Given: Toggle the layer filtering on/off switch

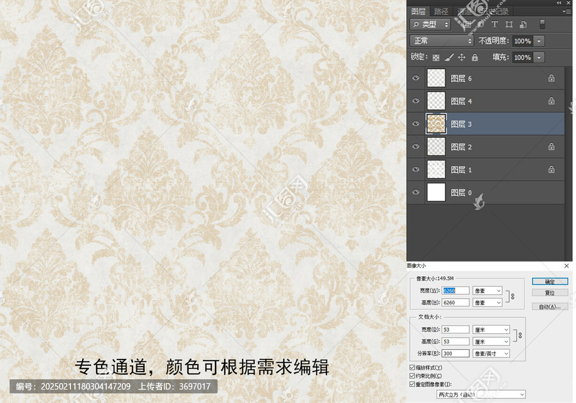Looking at the screenshot, I should (542, 24).
